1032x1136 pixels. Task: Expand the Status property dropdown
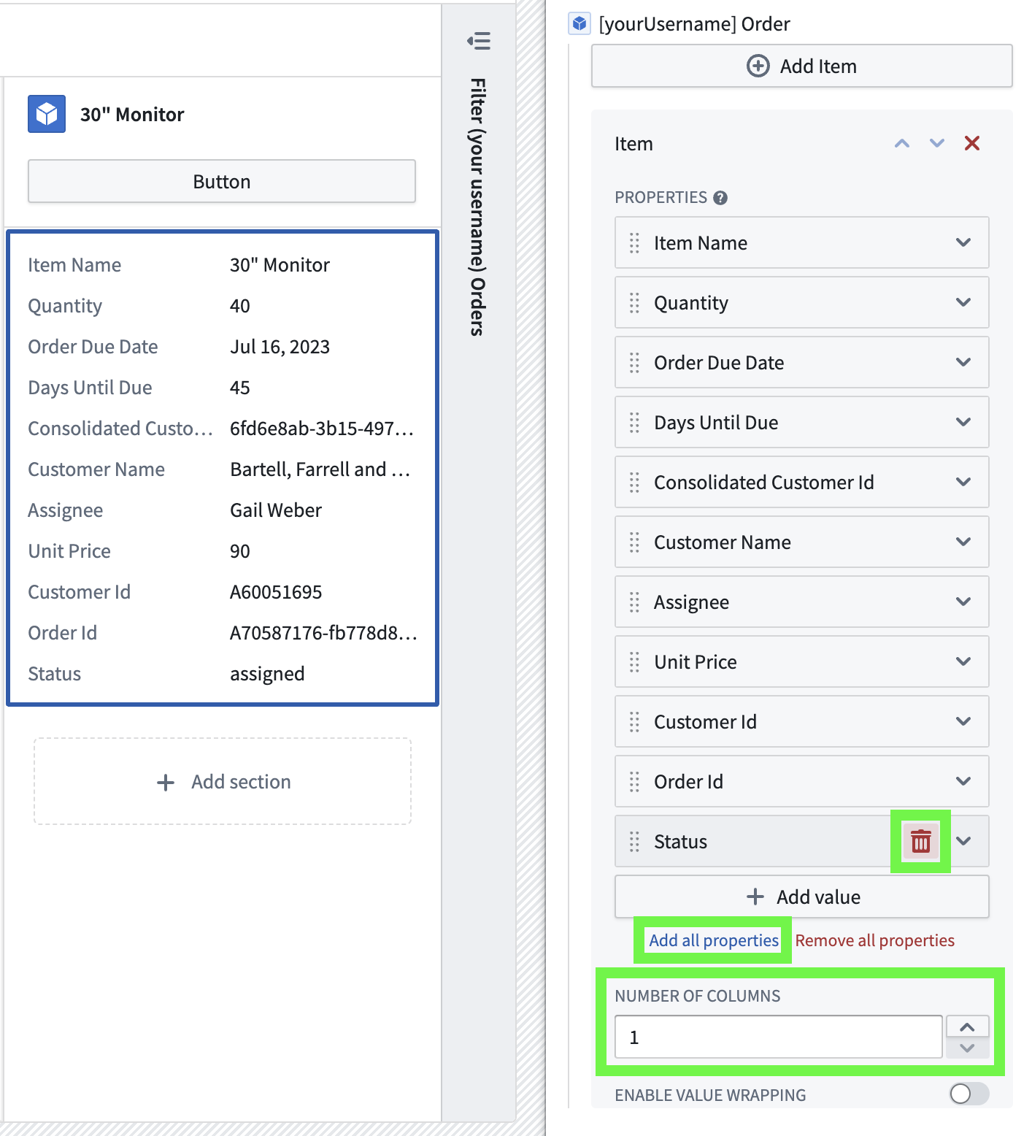[x=963, y=841]
